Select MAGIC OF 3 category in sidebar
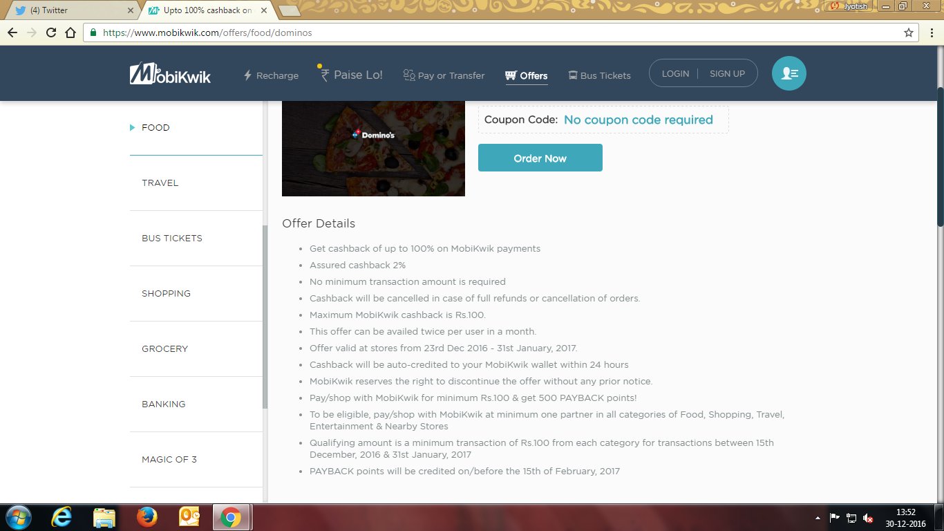 point(169,459)
